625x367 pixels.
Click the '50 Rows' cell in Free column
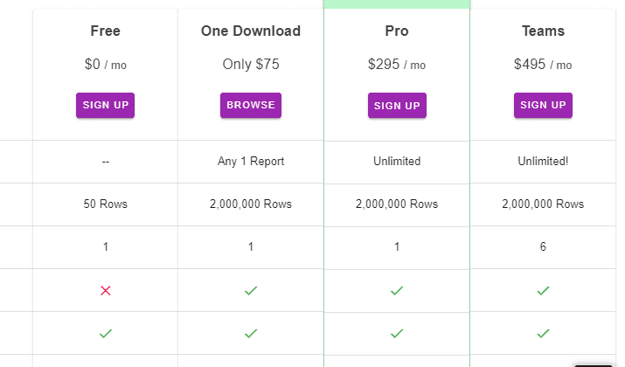106,204
